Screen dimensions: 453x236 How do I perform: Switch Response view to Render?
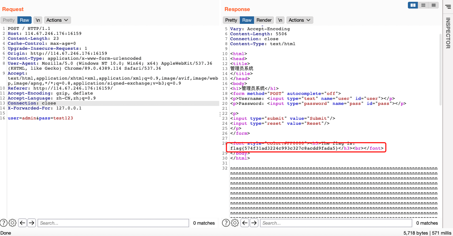point(264,20)
